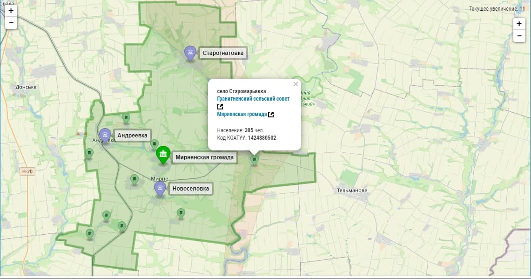Close the Старомарьивка info popup
This screenshot has width=531, height=279.
[296, 84]
